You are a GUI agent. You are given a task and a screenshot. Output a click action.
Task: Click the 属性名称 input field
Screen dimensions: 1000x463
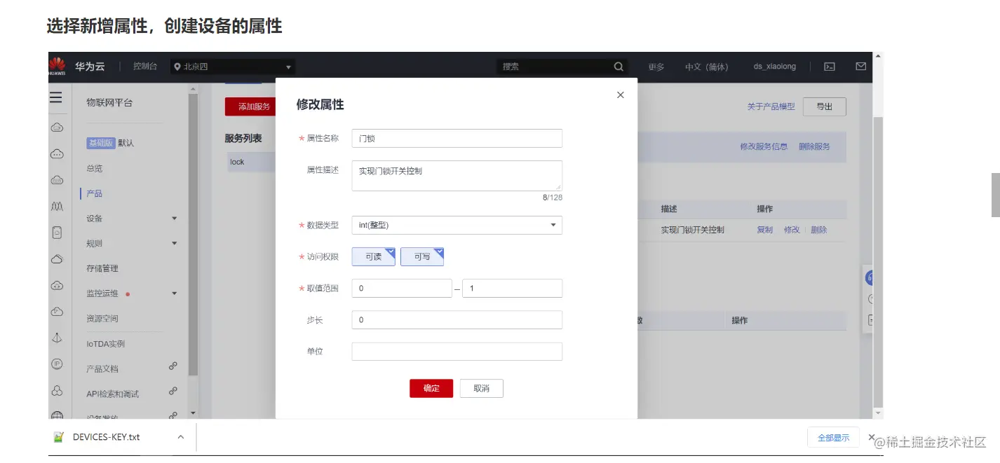[457, 139]
